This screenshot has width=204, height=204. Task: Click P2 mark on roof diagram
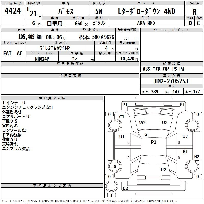click(x=154, y=142)
